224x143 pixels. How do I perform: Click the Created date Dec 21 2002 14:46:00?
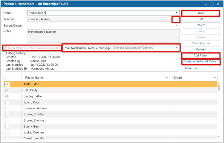pyautogui.click(x=45, y=57)
